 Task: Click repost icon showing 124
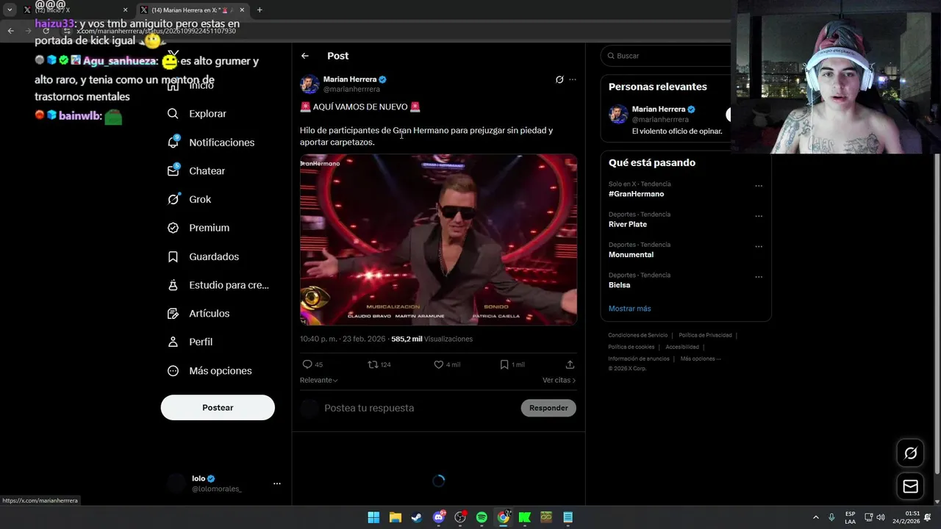(x=373, y=364)
